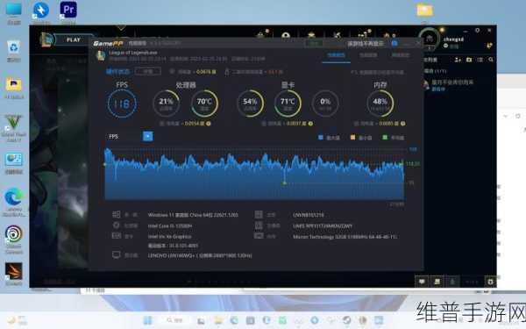Open the folder at desktop top right
Viewport: 526px width, 329px height.
tap(424, 10)
